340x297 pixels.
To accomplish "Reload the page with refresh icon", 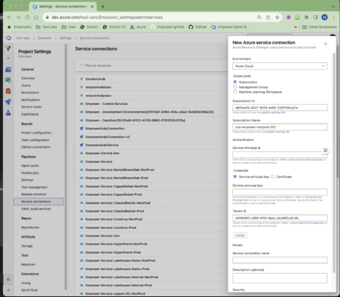I will (27, 17).
